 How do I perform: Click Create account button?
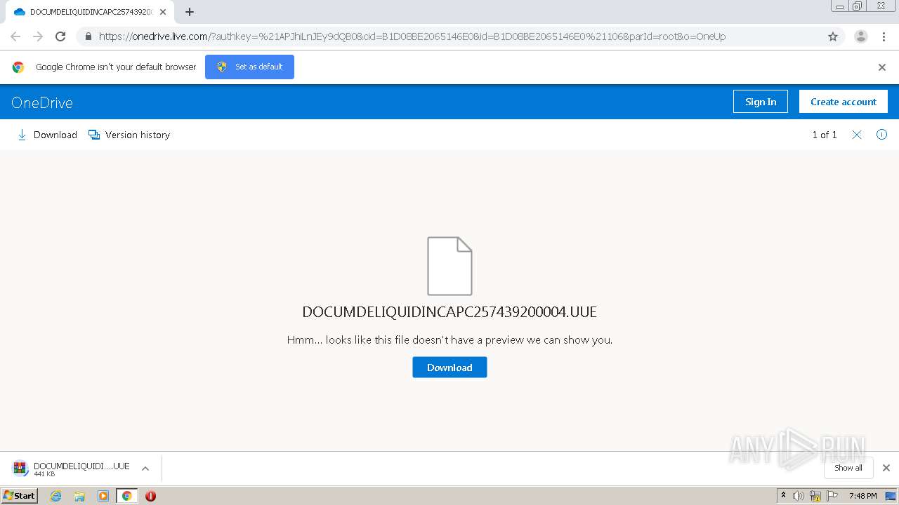click(844, 102)
